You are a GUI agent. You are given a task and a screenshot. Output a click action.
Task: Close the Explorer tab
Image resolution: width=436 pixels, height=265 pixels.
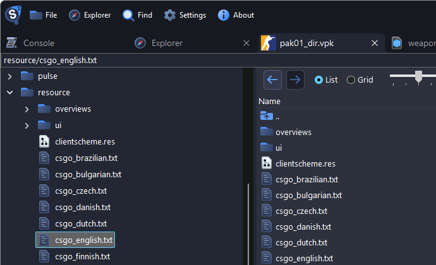coord(246,43)
